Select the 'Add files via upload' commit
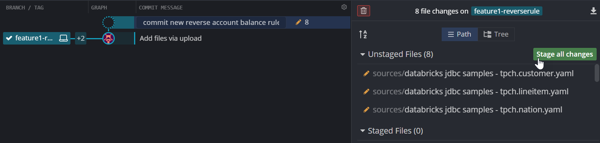This screenshot has height=143, width=600. click(170, 38)
